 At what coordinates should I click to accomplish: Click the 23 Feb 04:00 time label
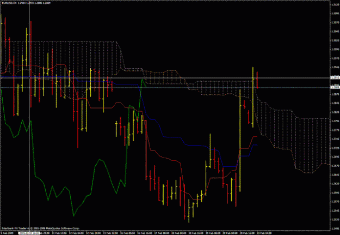(264, 233)
